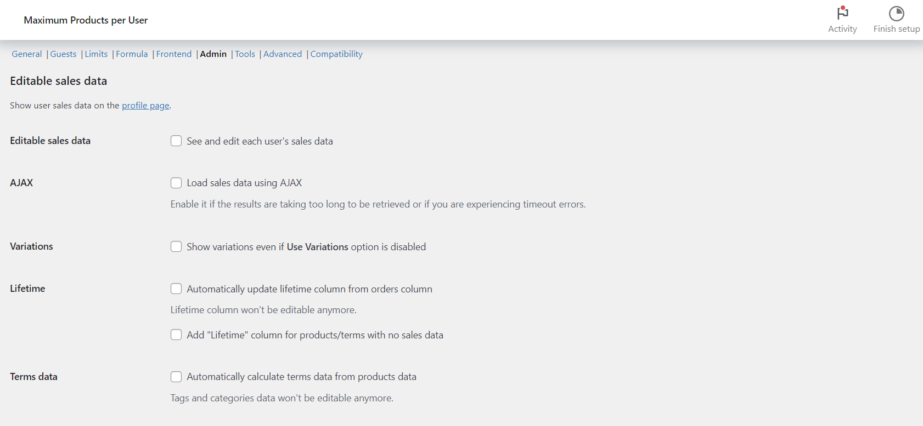Viewport: 923px width, 426px height.
Task: Enable See and edit each user's sales data
Action: coord(176,141)
